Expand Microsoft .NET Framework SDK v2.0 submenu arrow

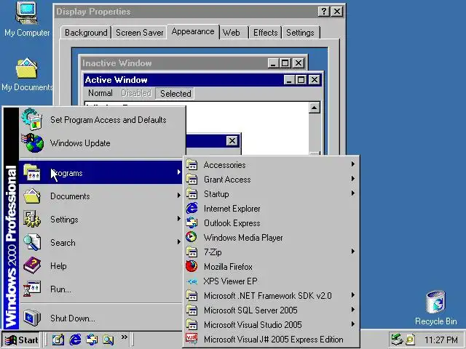(x=352, y=295)
